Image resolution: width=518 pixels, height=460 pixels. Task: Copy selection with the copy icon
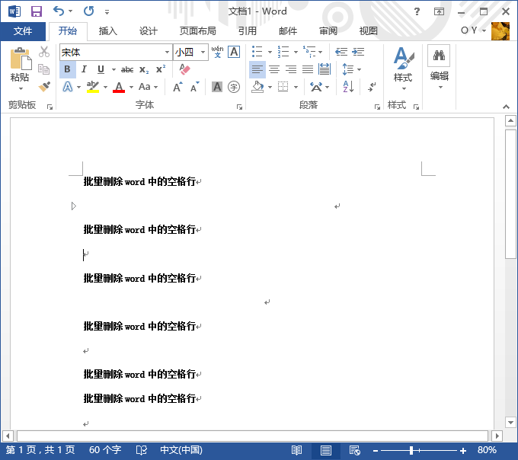pyautogui.click(x=44, y=69)
